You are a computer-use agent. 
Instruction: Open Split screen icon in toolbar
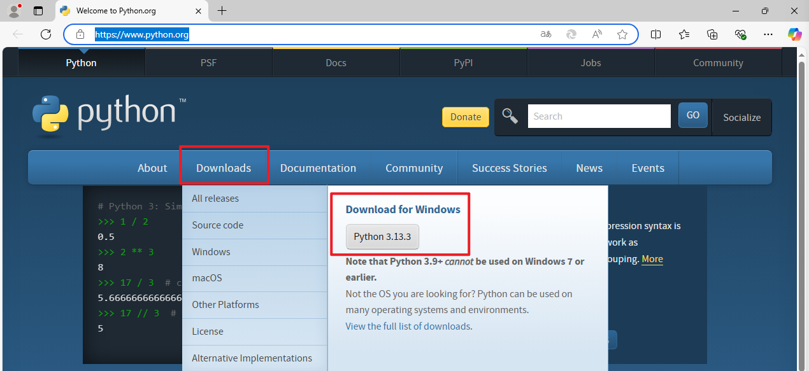coord(655,34)
